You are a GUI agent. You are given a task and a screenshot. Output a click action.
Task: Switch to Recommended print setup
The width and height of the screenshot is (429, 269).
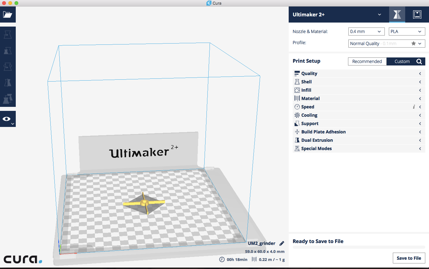pyautogui.click(x=367, y=61)
